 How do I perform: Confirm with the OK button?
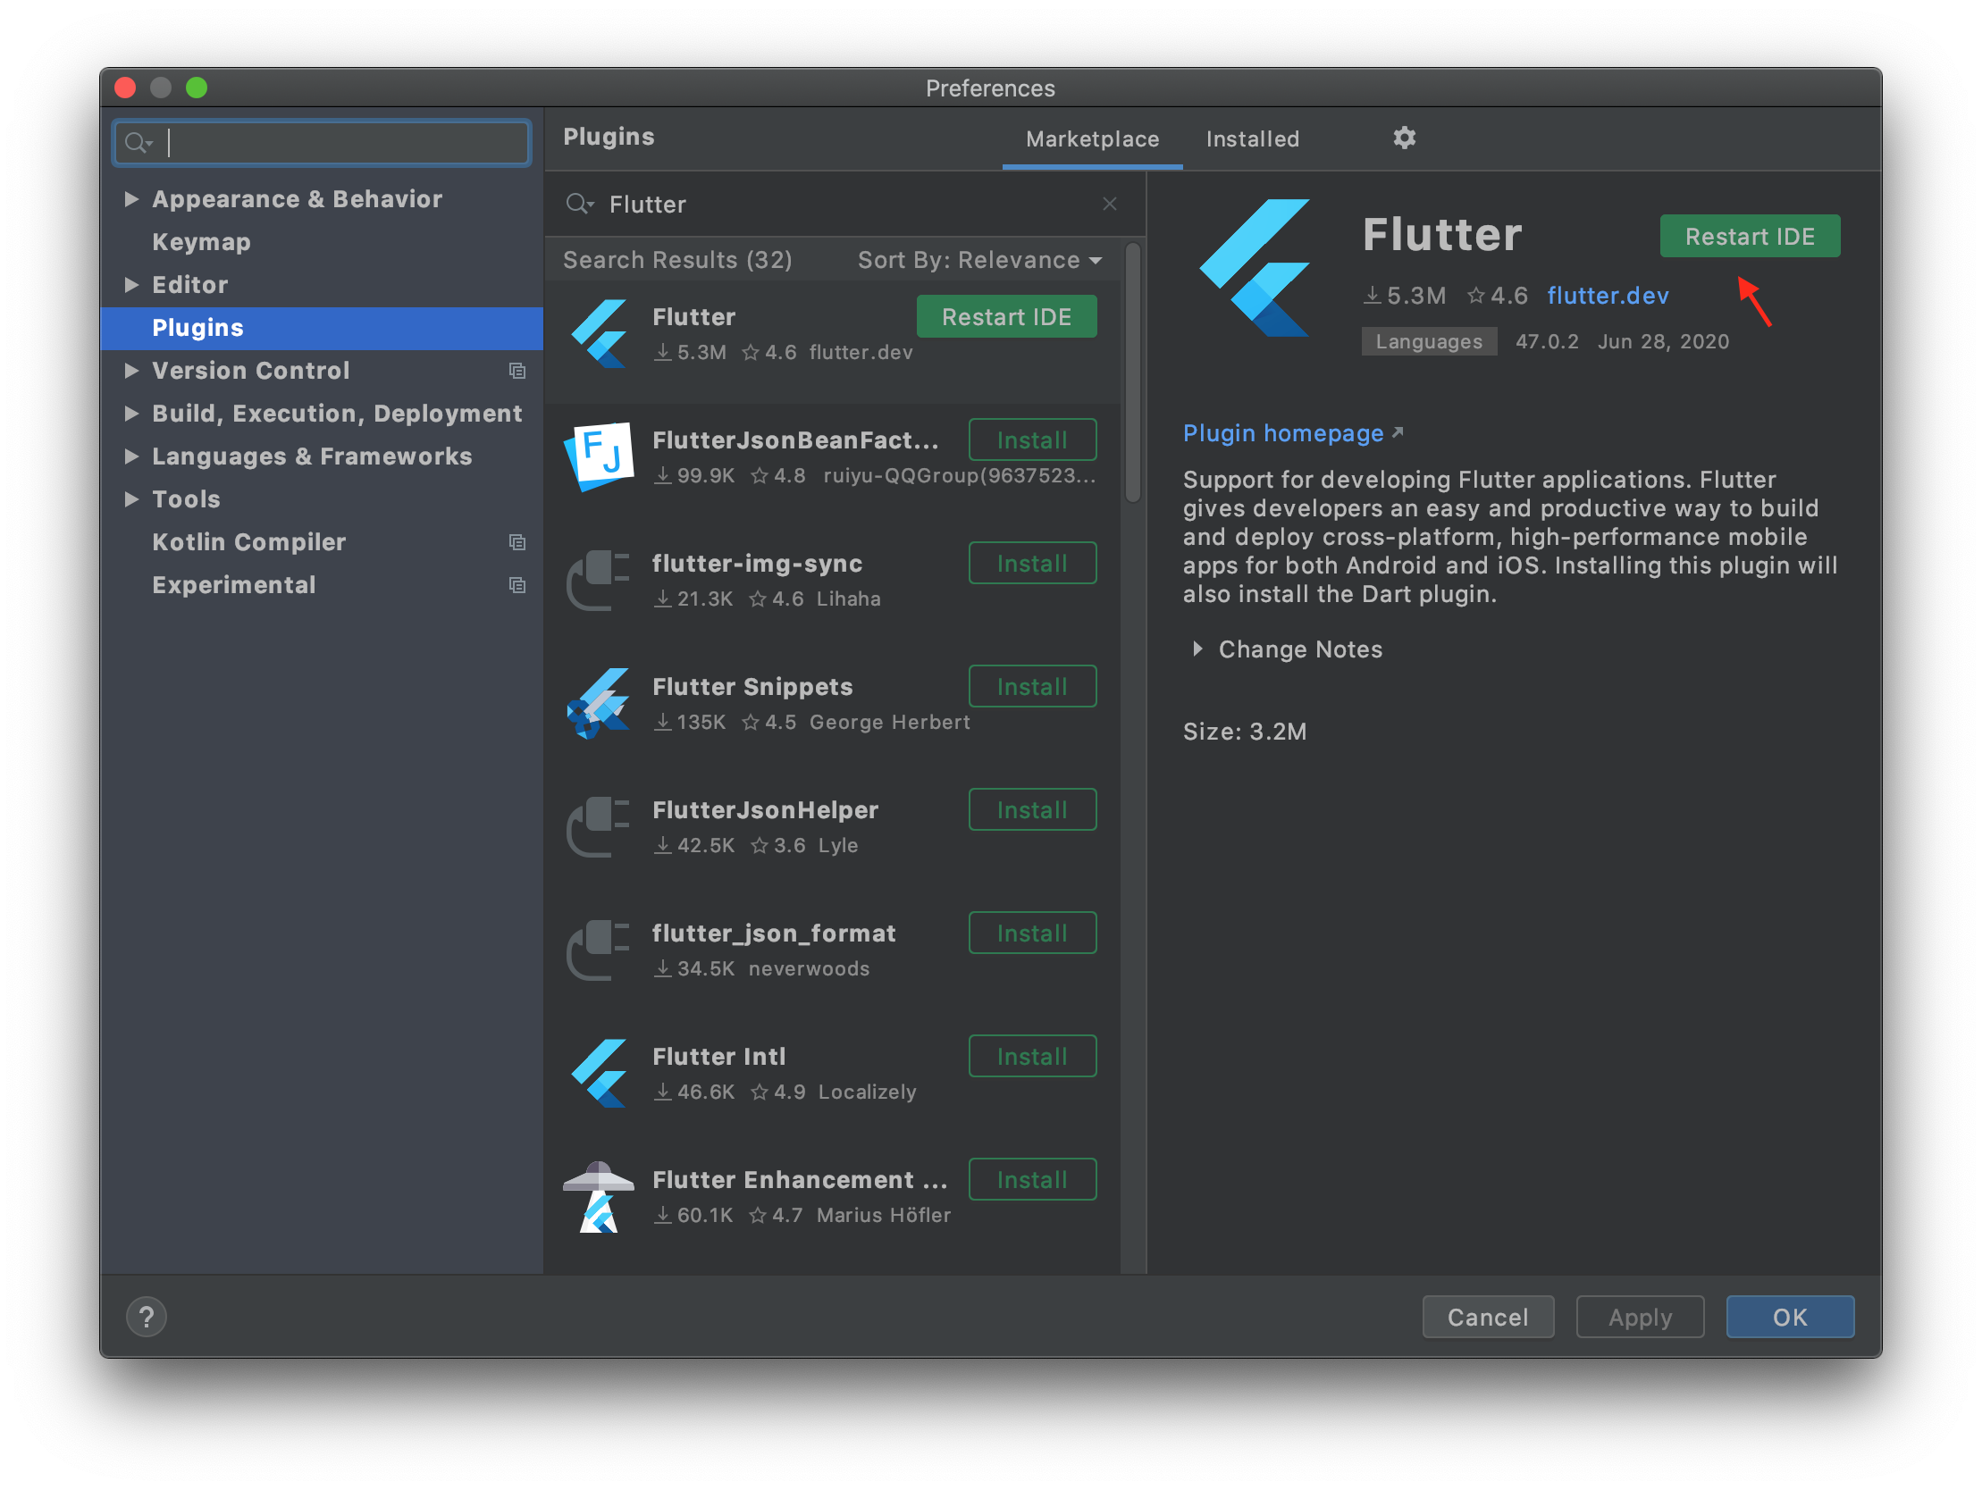point(1789,1317)
